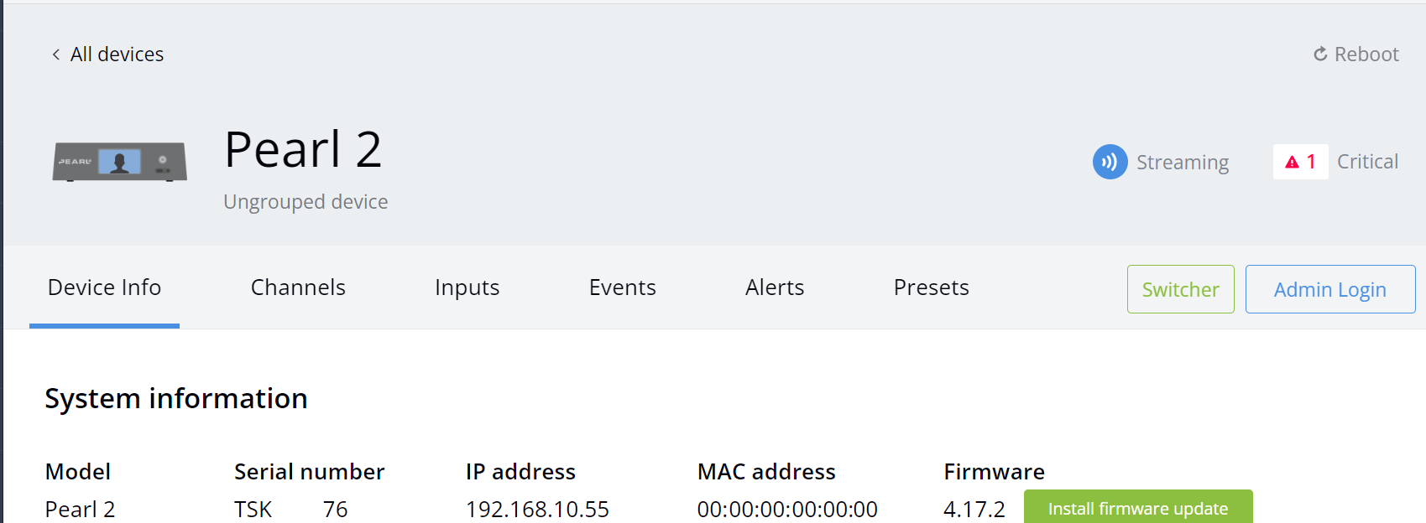
Task: Go back to All devices
Action: [117, 54]
